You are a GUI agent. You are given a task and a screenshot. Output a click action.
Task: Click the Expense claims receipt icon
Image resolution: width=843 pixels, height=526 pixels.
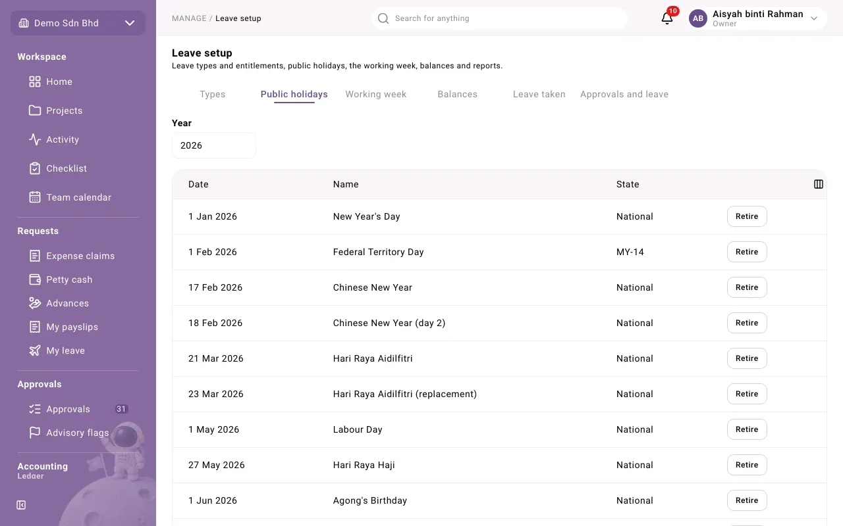[35, 256]
